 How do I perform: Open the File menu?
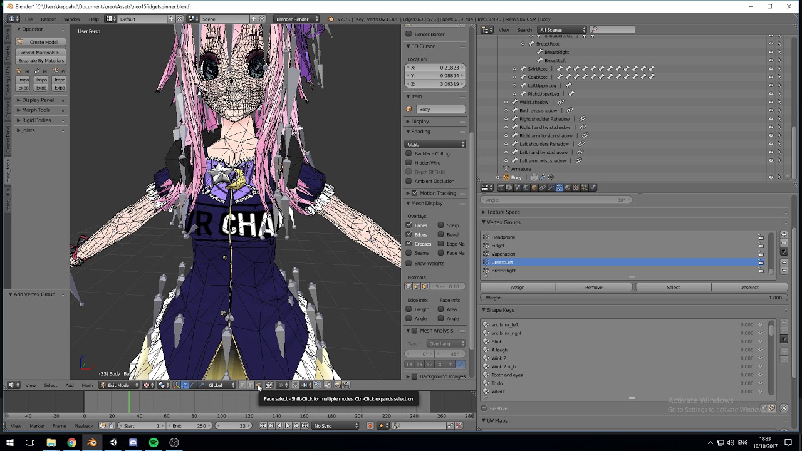click(29, 19)
